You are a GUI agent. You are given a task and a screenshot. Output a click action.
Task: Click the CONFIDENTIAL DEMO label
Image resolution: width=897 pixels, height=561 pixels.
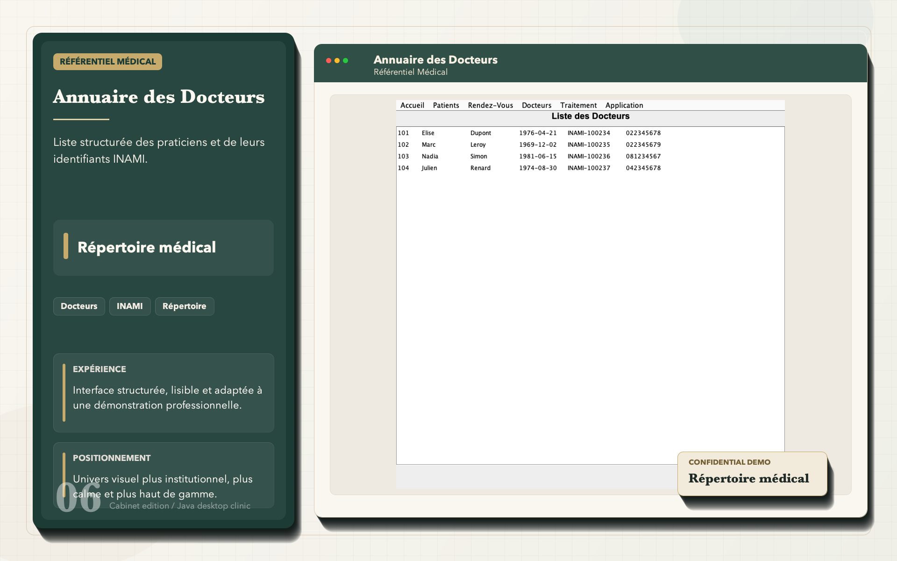729,462
